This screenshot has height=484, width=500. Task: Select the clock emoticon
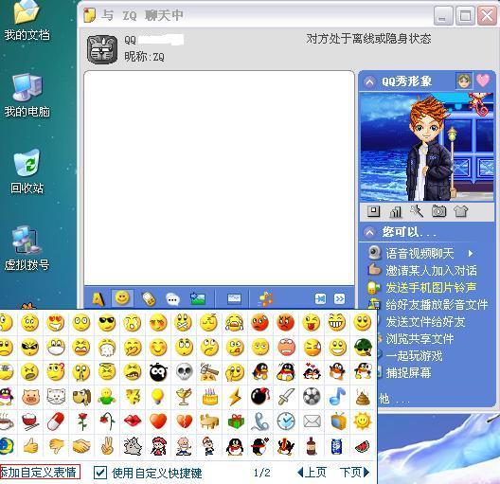[286, 421]
